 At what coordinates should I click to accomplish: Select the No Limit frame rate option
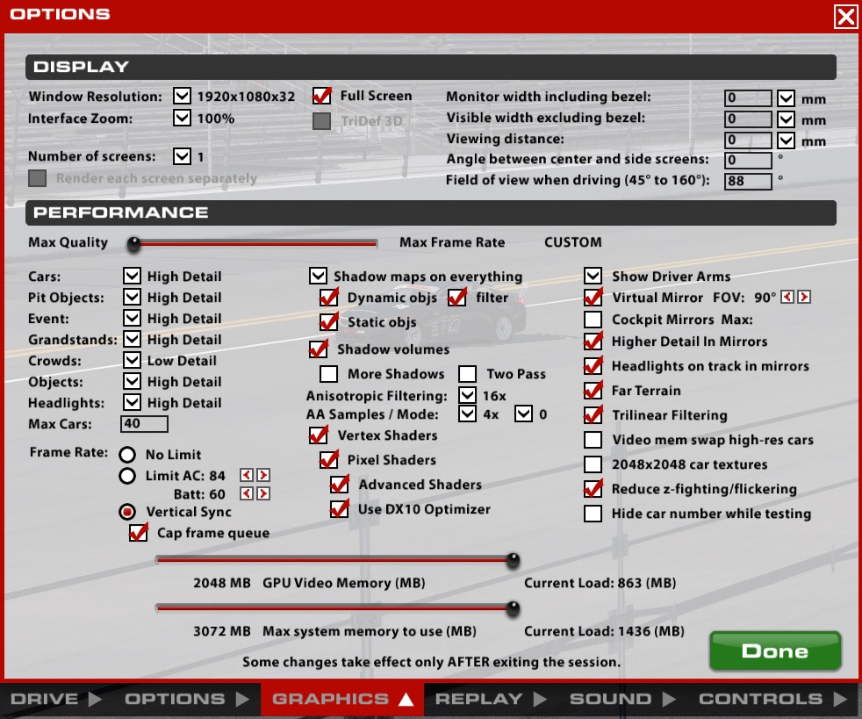coord(128,455)
